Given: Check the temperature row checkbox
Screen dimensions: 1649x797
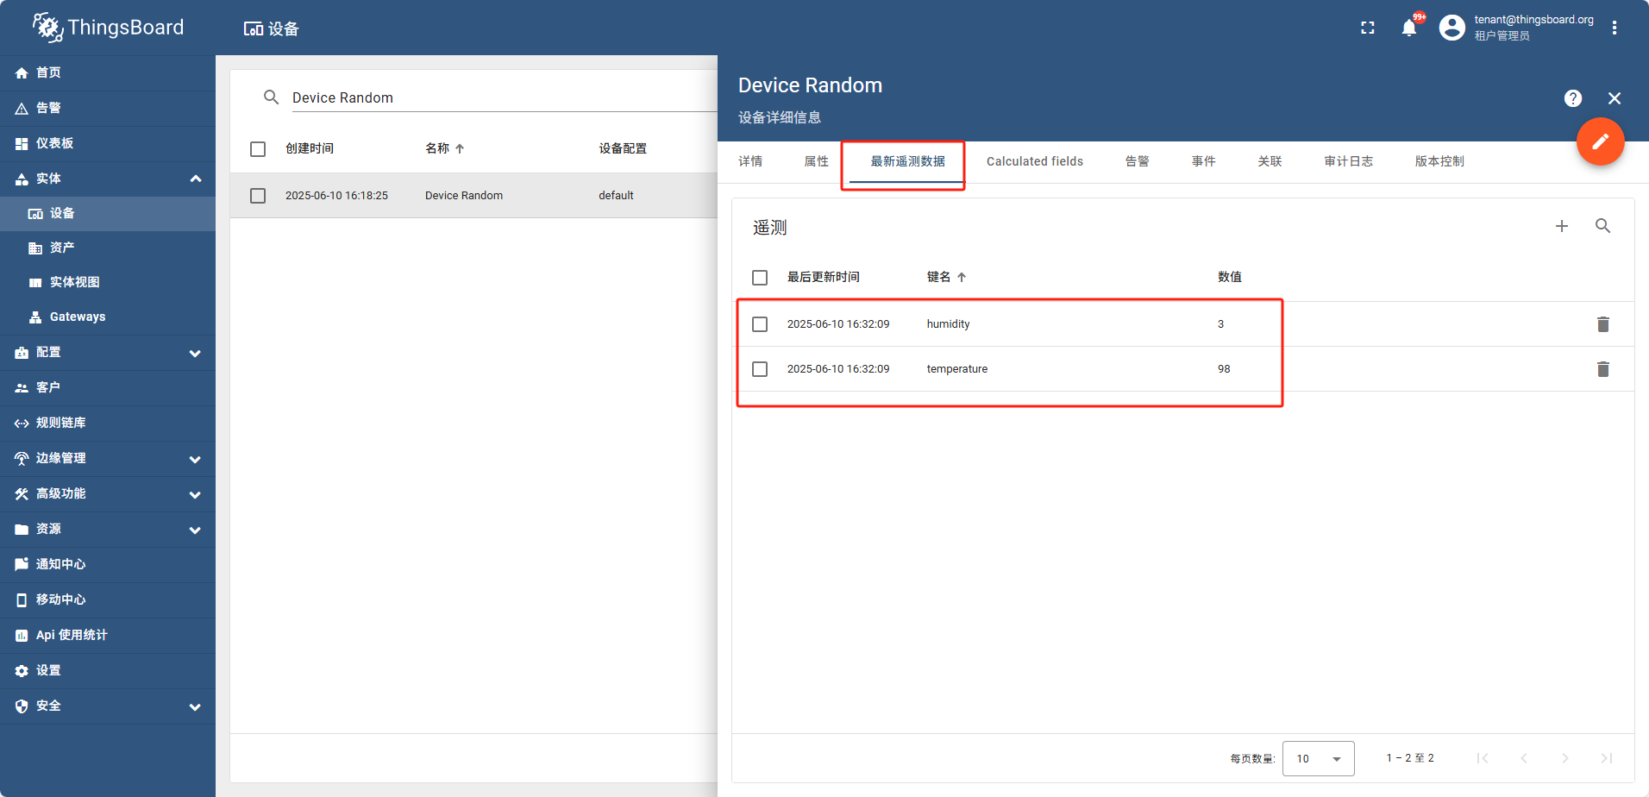Looking at the screenshot, I should [x=760, y=369].
